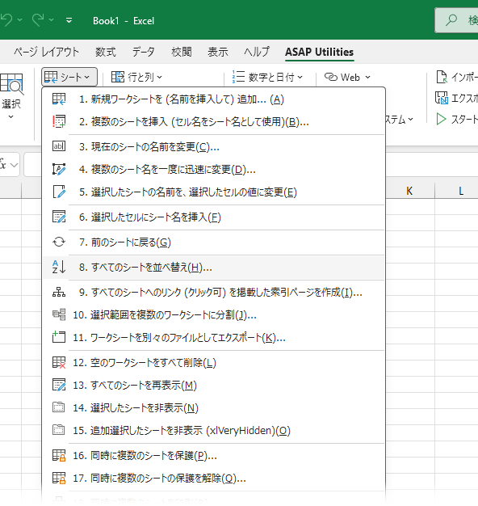This screenshot has width=478, height=506.
Task: Click the エクスポート icon in the ribbon
Action: pos(441,98)
